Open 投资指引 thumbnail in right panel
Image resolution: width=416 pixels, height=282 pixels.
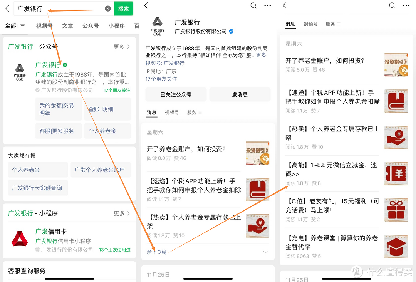pos(396,65)
